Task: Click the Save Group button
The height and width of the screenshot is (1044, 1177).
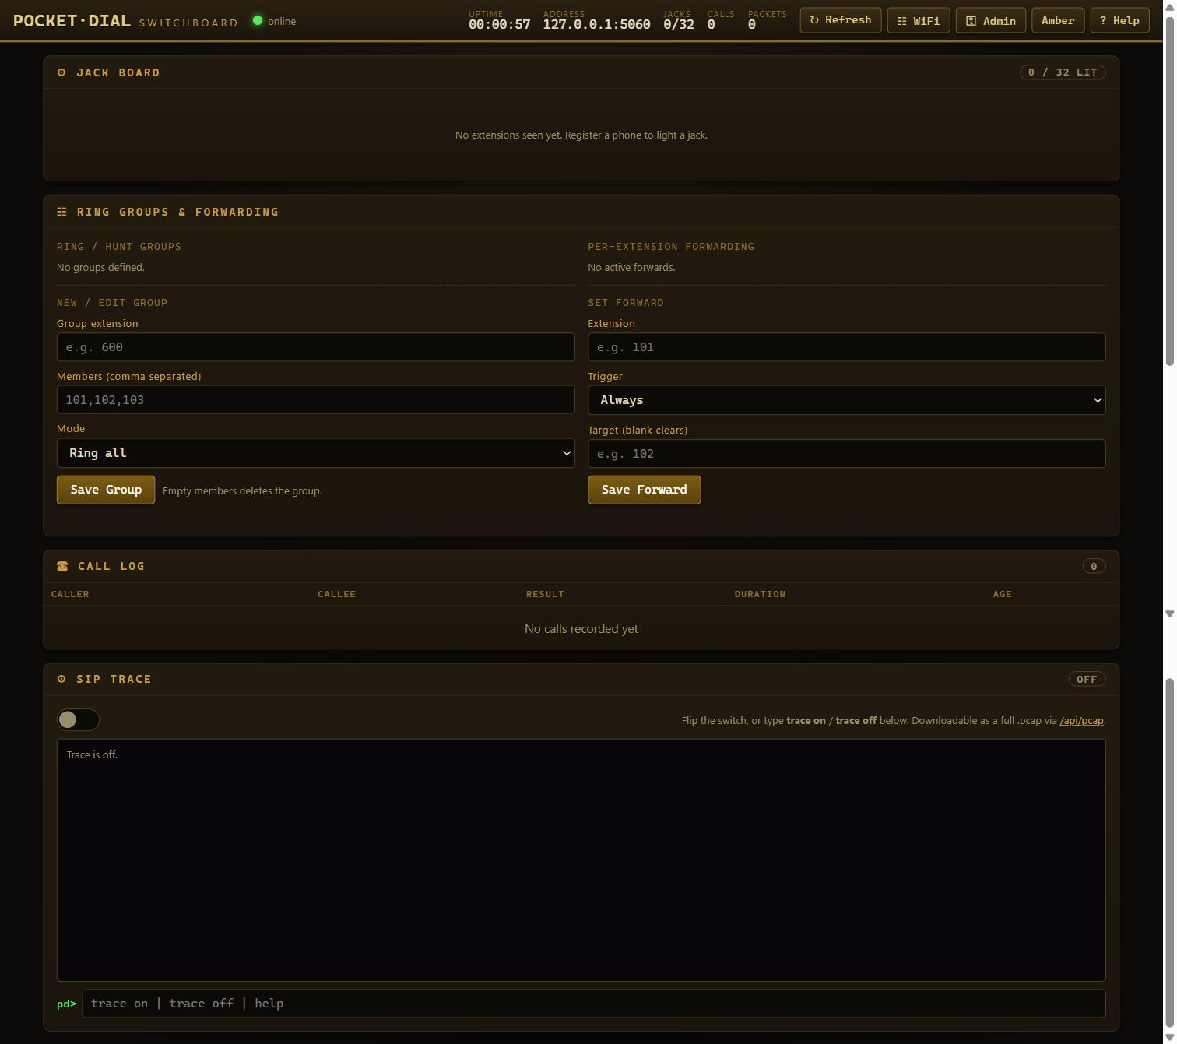Action: 106,490
